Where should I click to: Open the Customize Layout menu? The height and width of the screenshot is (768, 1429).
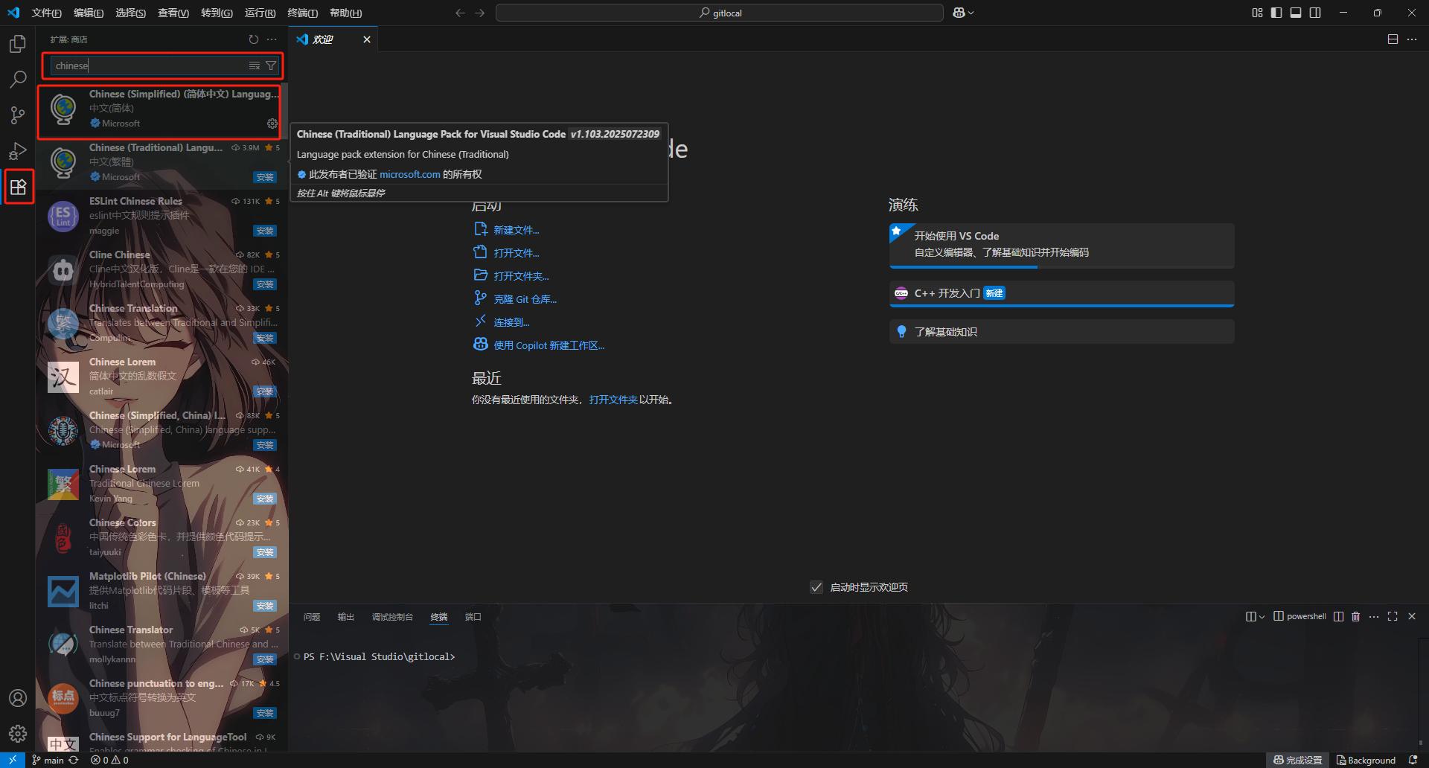pos(1257,13)
